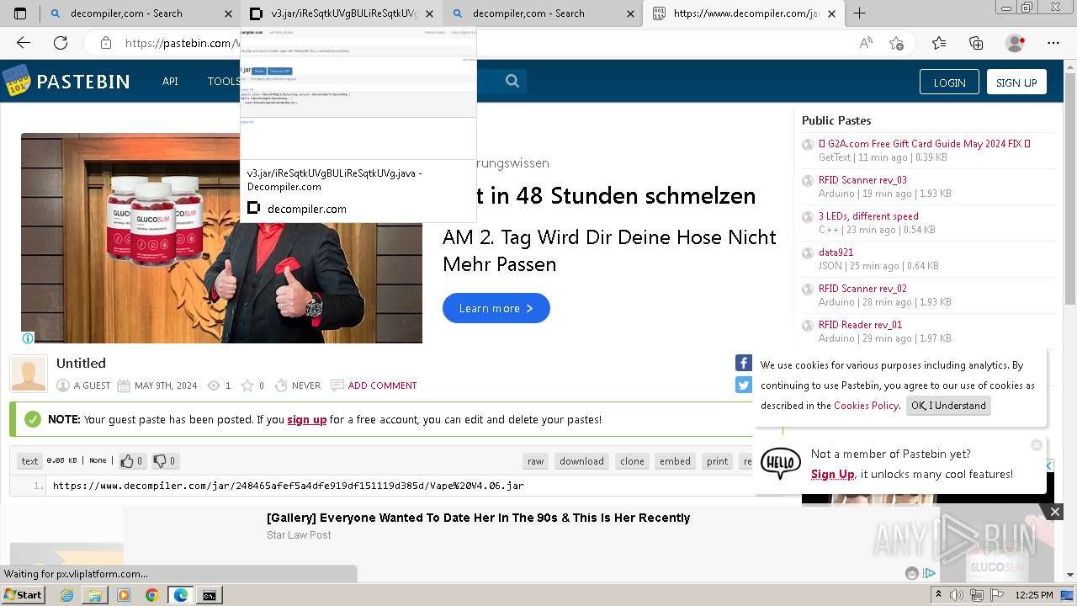Go back with the browser back arrow
This screenshot has width=1077, height=606.
(24, 43)
